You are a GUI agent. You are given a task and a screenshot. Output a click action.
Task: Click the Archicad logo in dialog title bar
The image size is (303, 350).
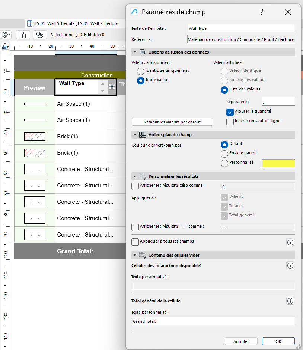click(135, 12)
